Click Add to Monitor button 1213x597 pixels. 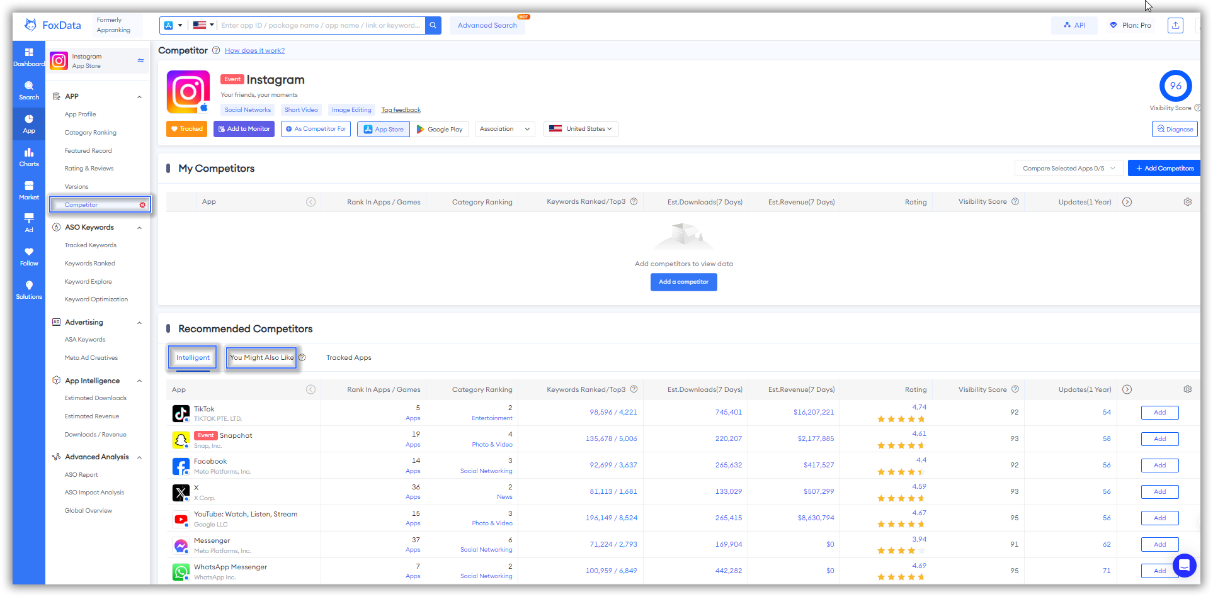tap(244, 129)
